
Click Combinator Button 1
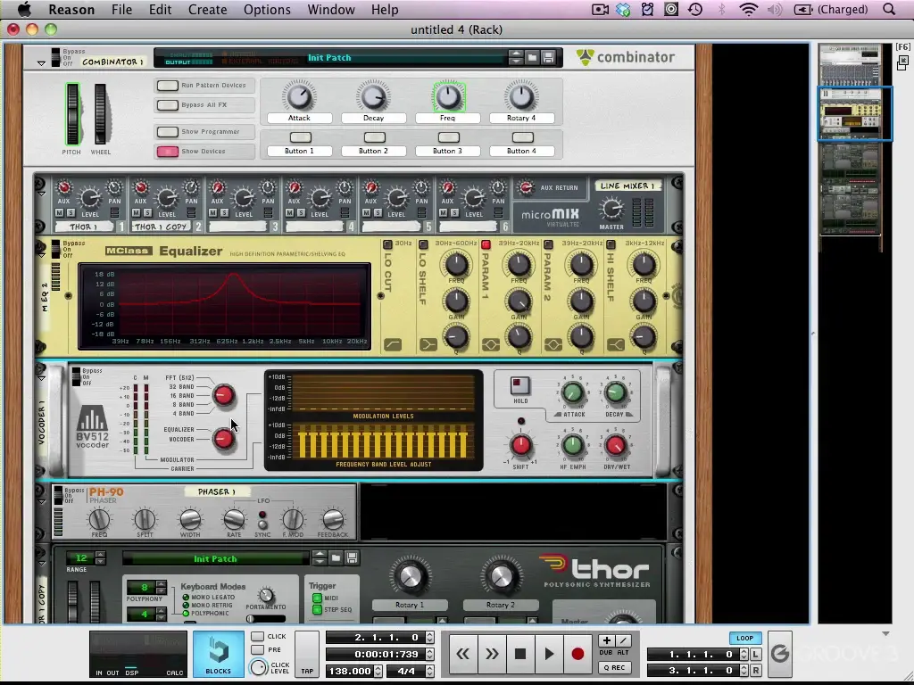[x=300, y=137]
